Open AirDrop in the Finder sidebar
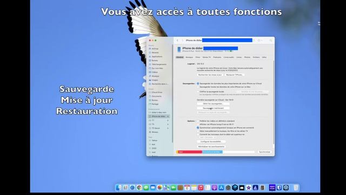The height and width of the screenshot is (195, 346). 155,49
